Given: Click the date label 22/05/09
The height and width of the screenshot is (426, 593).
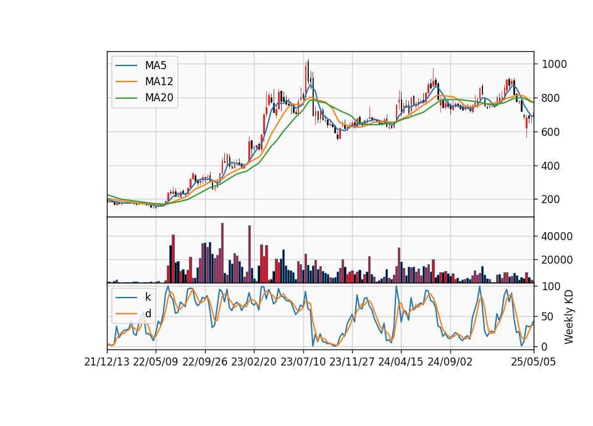Looking at the screenshot, I should (156, 362).
